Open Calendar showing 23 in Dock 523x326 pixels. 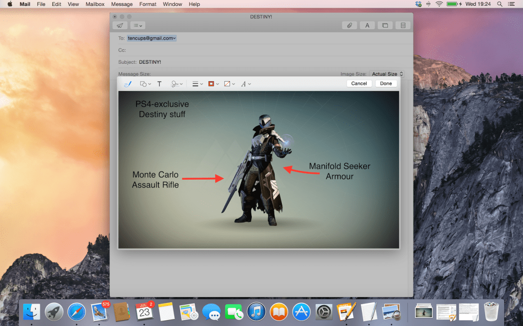coord(144,312)
